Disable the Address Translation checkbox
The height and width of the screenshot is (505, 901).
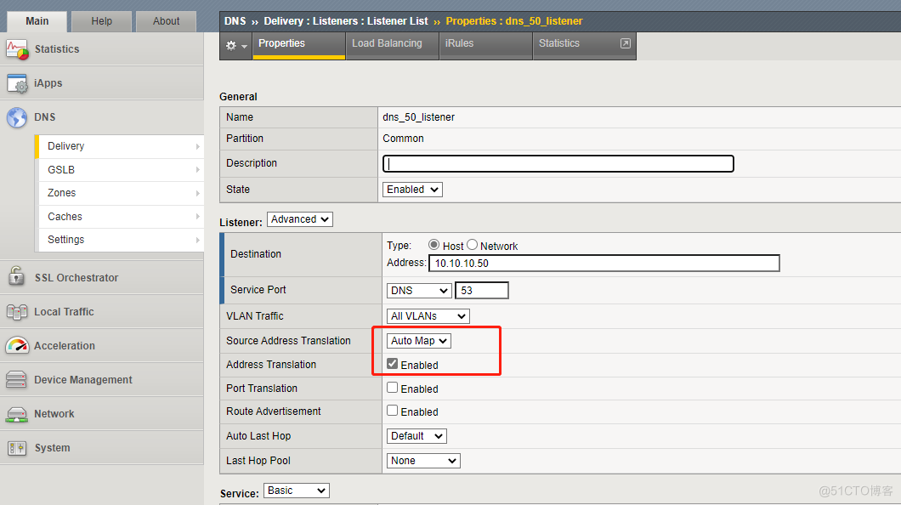[393, 364]
